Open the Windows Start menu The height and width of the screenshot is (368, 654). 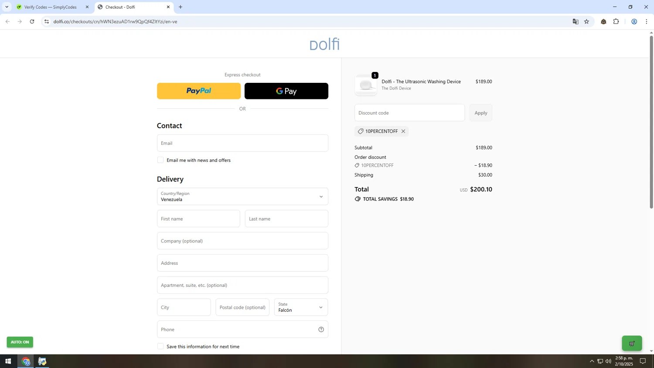(x=8, y=361)
